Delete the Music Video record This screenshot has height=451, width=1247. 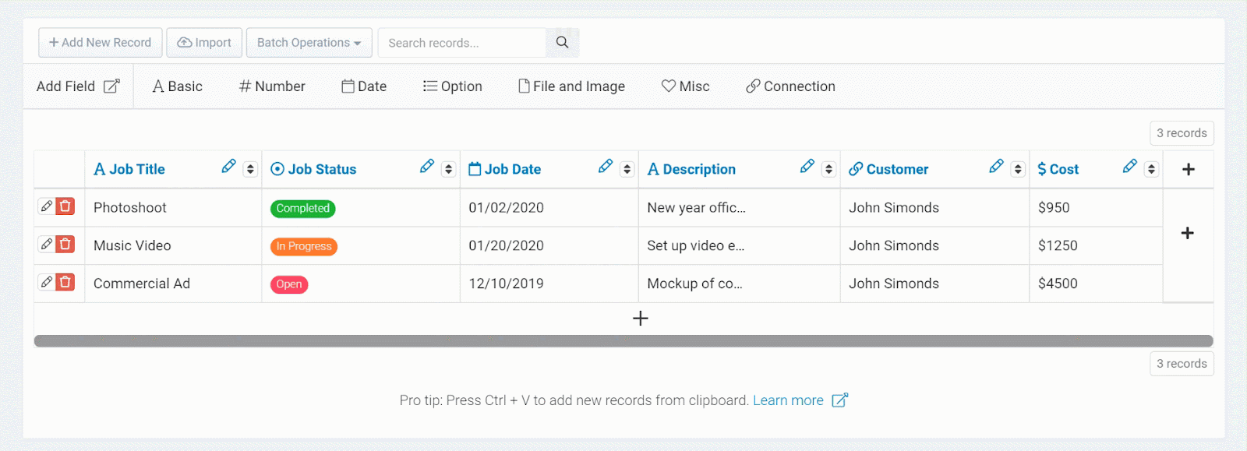pos(65,245)
